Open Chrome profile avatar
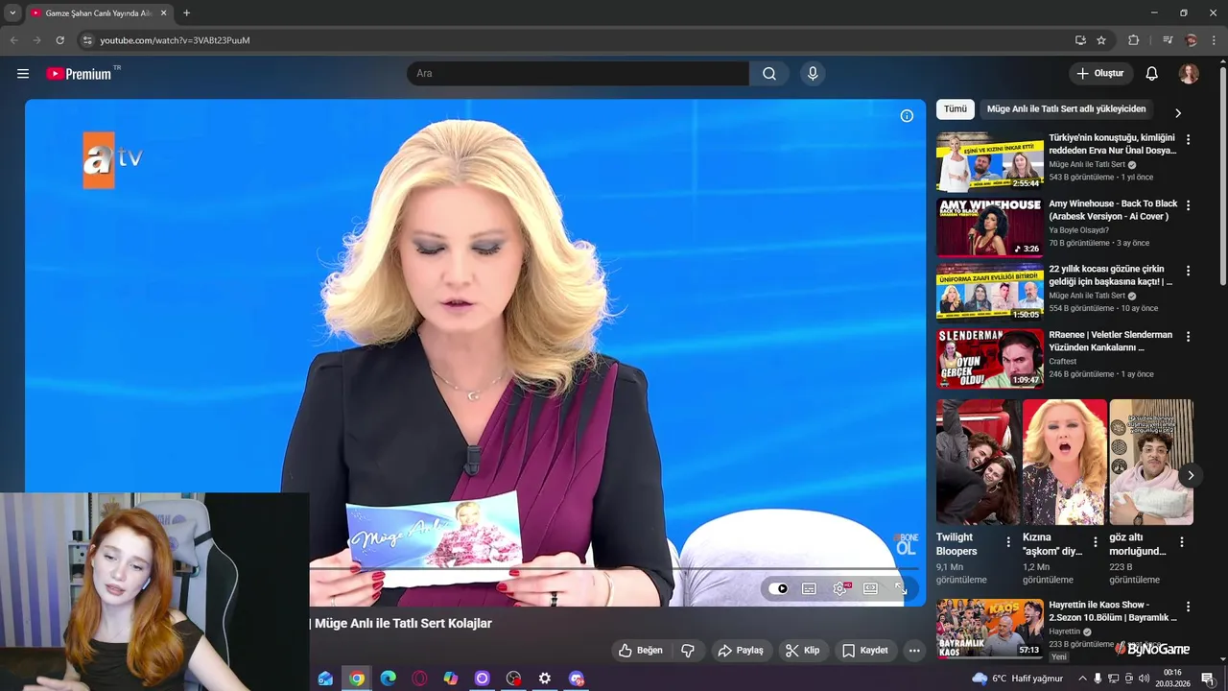1228x691 pixels. point(1192,40)
